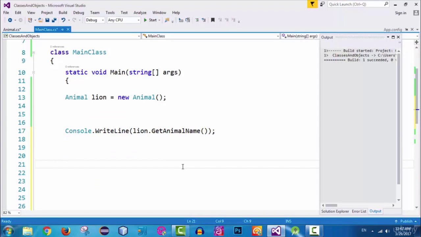
Task: Click the New Project toolbar icon
Action: pos(30,20)
